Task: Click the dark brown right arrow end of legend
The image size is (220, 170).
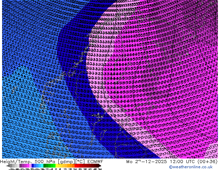Action: tap(100, 165)
